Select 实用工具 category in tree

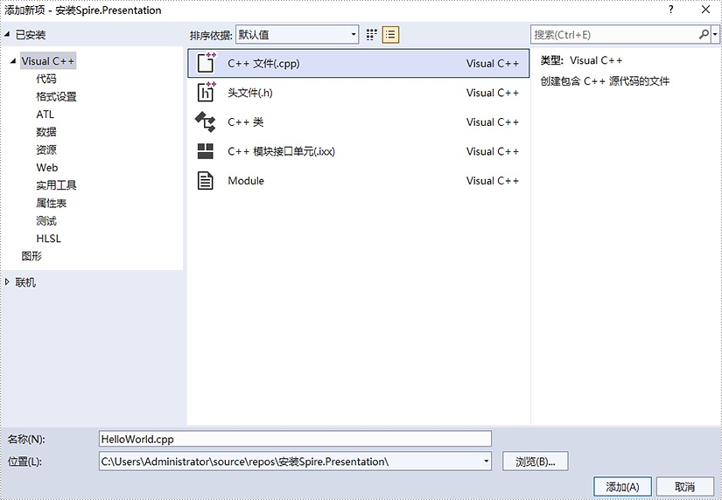coord(56,185)
